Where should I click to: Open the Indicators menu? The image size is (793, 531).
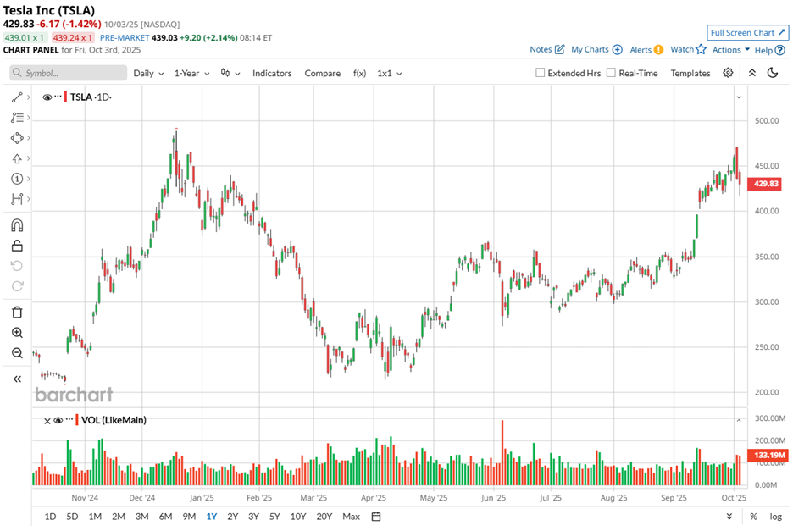[x=272, y=73]
